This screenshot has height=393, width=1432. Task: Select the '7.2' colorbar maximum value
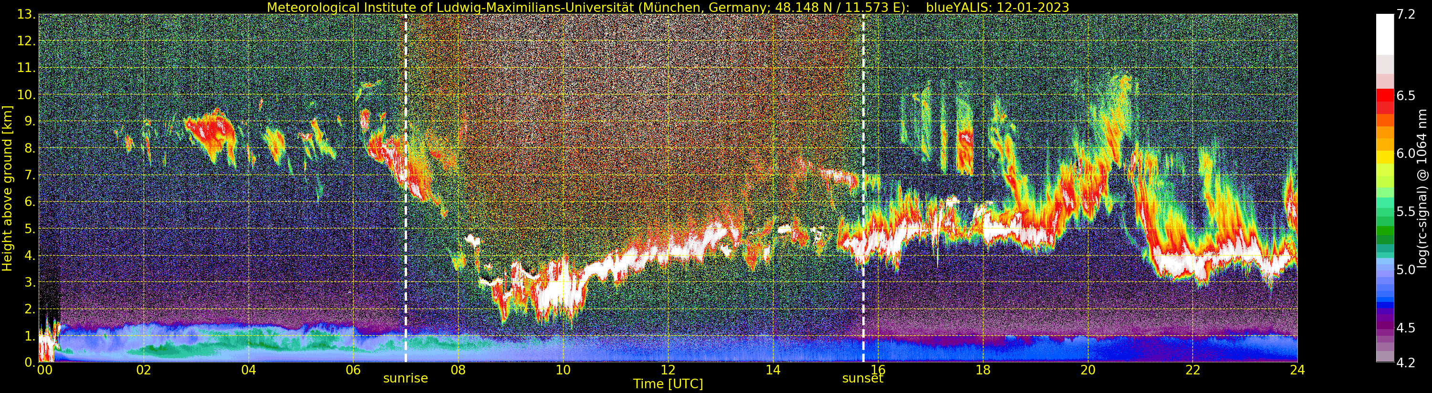click(x=1405, y=14)
